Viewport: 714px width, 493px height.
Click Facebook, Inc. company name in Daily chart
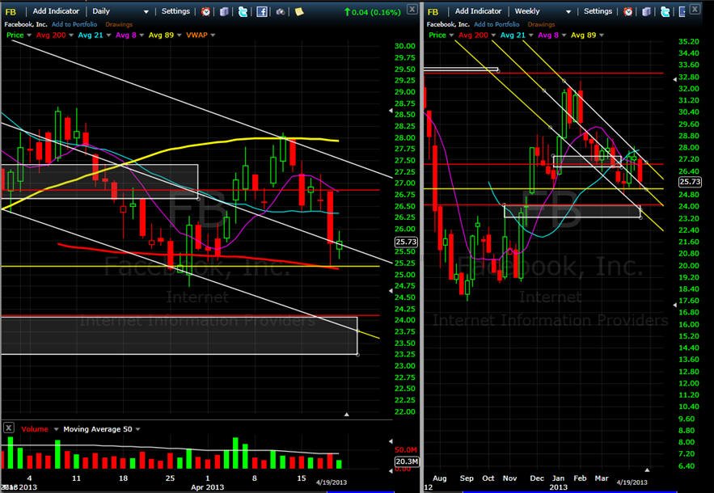click(26, 24)
